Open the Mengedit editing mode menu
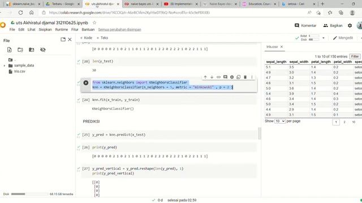 coord(343,38)
